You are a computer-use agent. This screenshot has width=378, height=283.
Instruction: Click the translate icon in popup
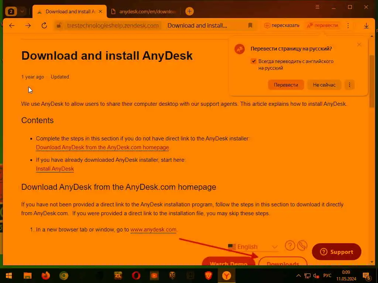point(240,49)
